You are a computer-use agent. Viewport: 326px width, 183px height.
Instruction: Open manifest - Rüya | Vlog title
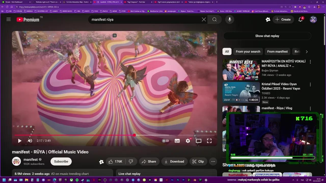pyautogui.click(x=277, y=108)
